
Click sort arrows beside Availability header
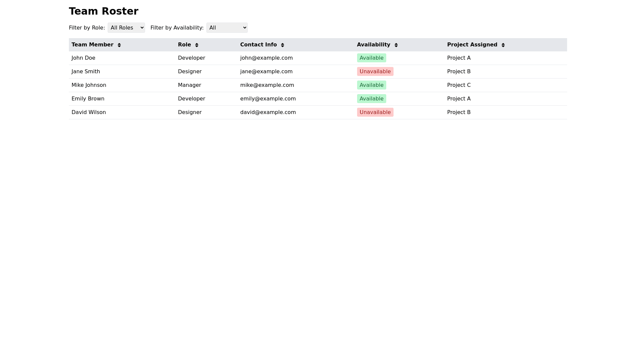click(396, 45)
